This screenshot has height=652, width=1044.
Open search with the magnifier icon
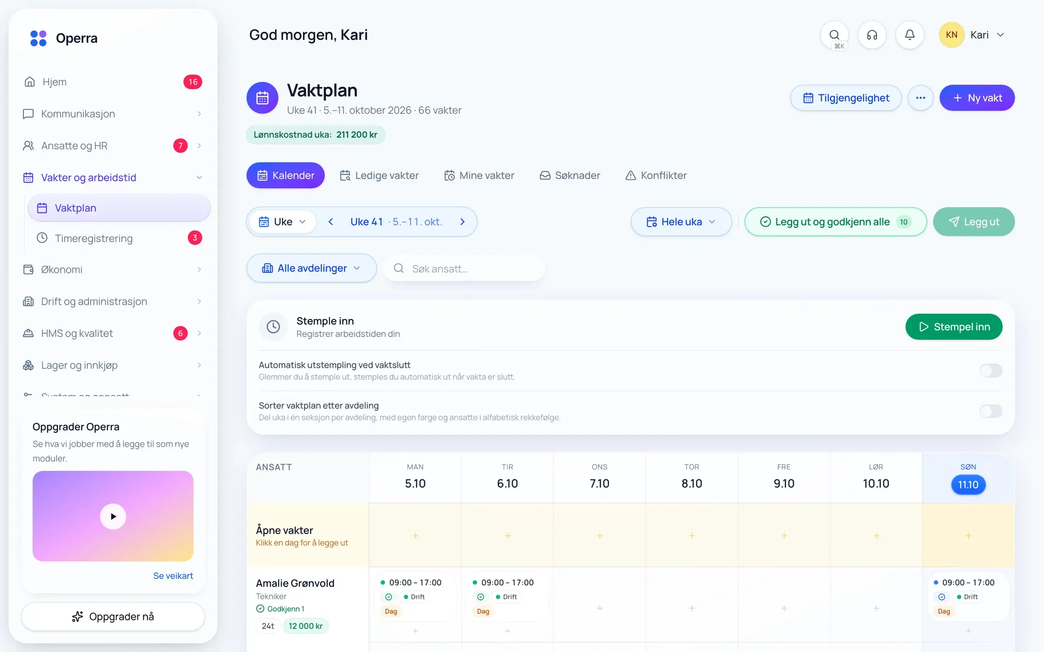(x=834, y=35)
